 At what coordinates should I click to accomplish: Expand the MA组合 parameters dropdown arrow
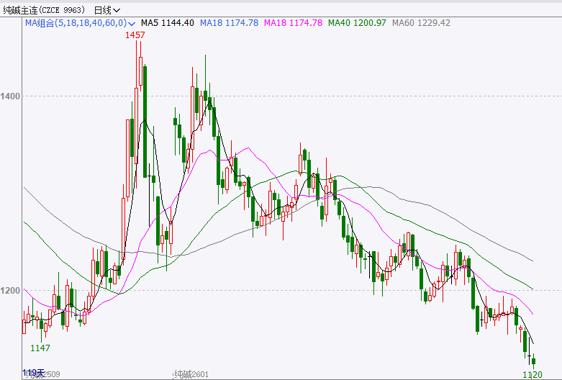(134, 23)
